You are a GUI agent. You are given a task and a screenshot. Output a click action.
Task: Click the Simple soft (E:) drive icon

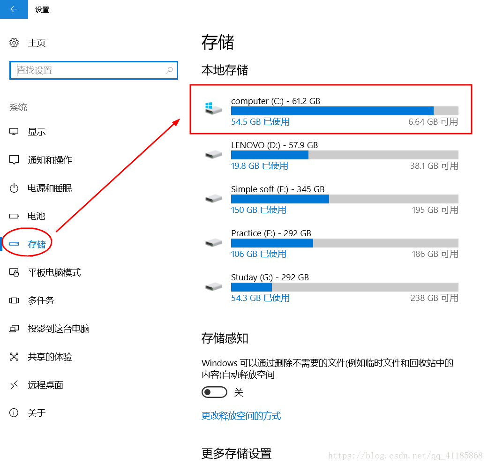point(213,198)
